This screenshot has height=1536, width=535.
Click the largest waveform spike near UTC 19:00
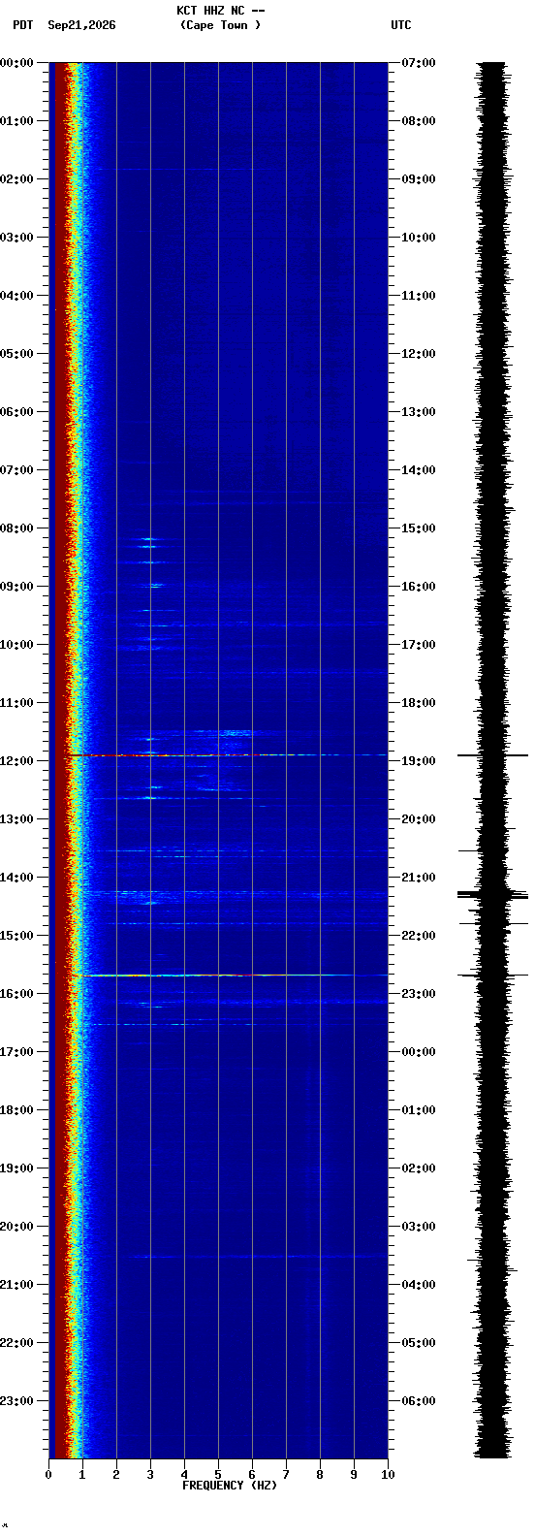pos(492,754)
